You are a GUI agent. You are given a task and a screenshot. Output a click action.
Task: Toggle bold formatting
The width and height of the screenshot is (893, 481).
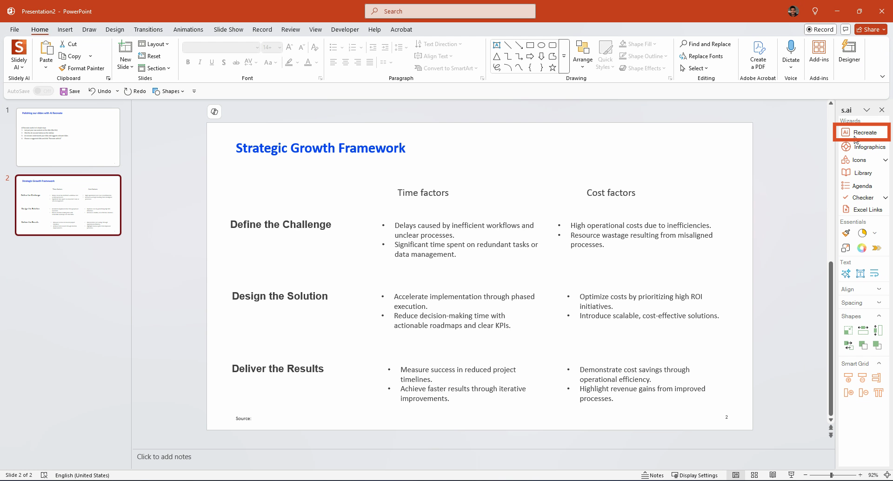188,62
